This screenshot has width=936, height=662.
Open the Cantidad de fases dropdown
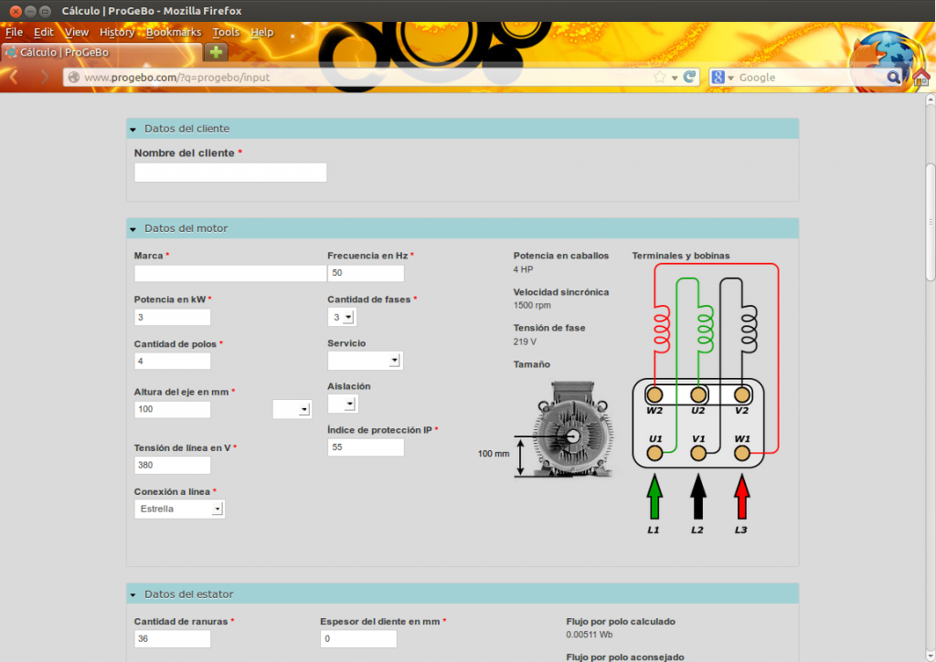pyautogui.click(x=343, y=317)
